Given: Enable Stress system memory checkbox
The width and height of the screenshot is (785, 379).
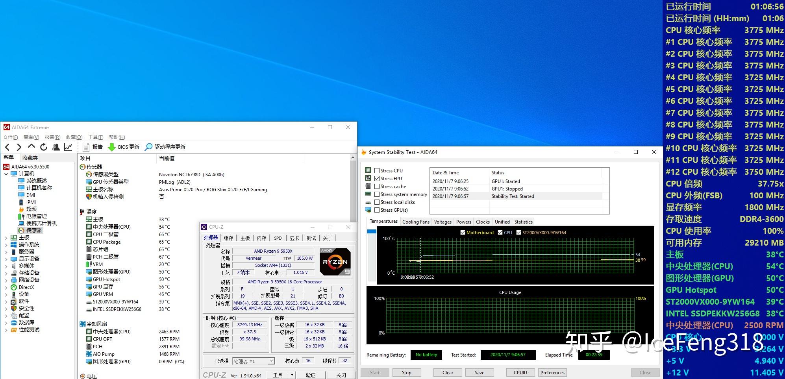Looking at the screenshot, I should (377, 194).
